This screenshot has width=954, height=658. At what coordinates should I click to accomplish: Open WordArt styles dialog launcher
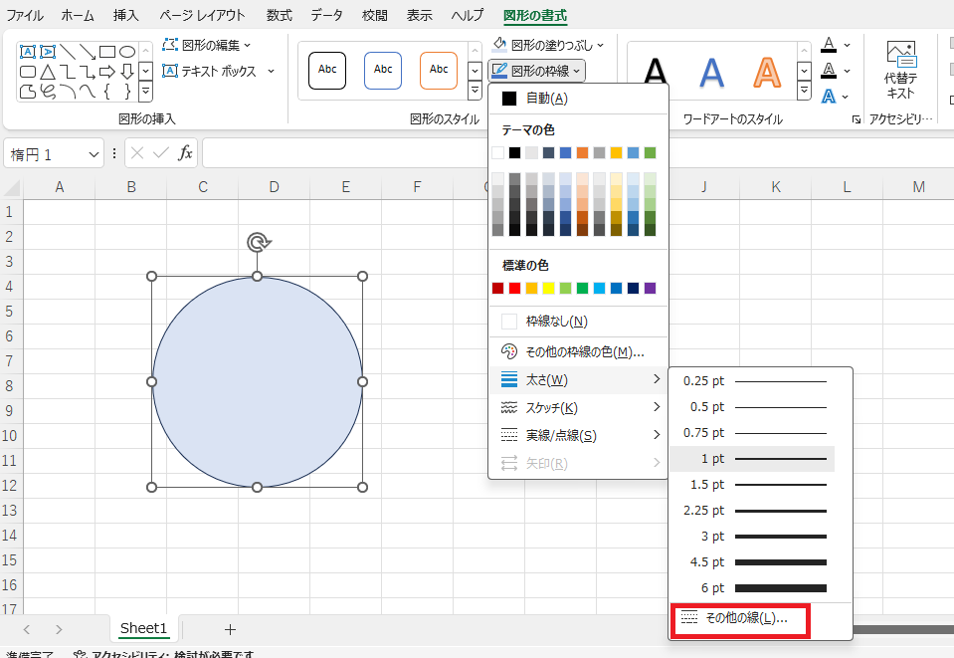857,119
